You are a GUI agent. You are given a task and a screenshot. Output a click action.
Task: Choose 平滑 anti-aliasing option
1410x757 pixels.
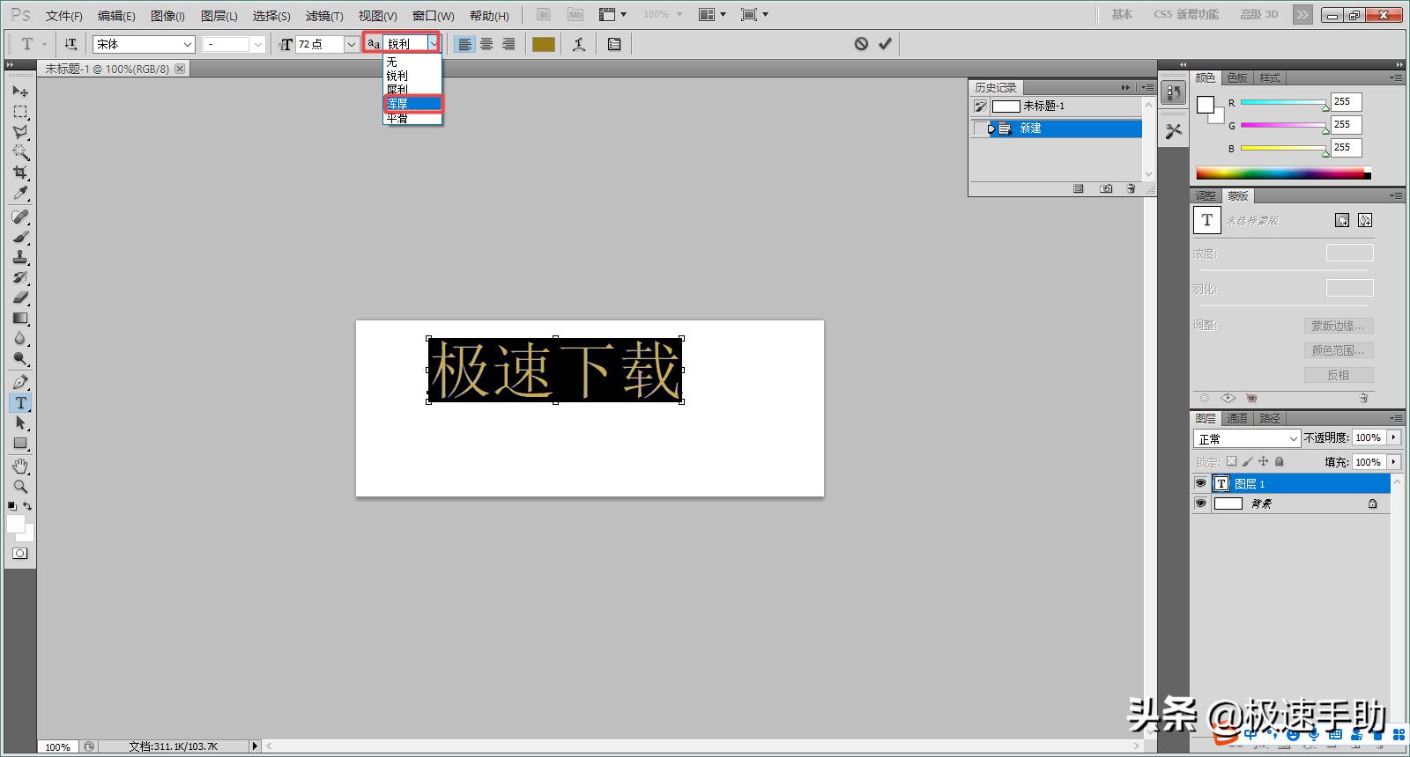tap(412, 118)
